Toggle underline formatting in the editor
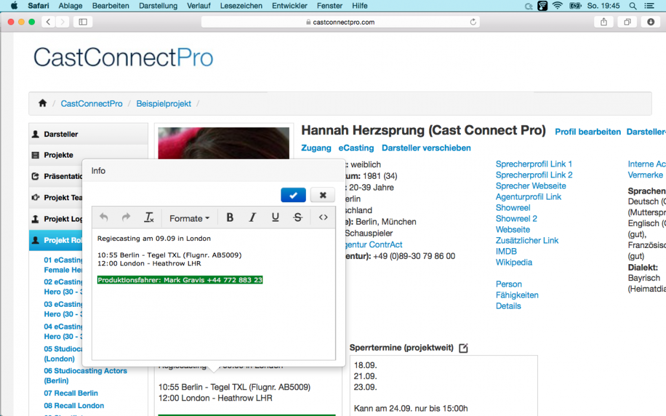Screen dimensions: 666x416 (x=275, y=218)
